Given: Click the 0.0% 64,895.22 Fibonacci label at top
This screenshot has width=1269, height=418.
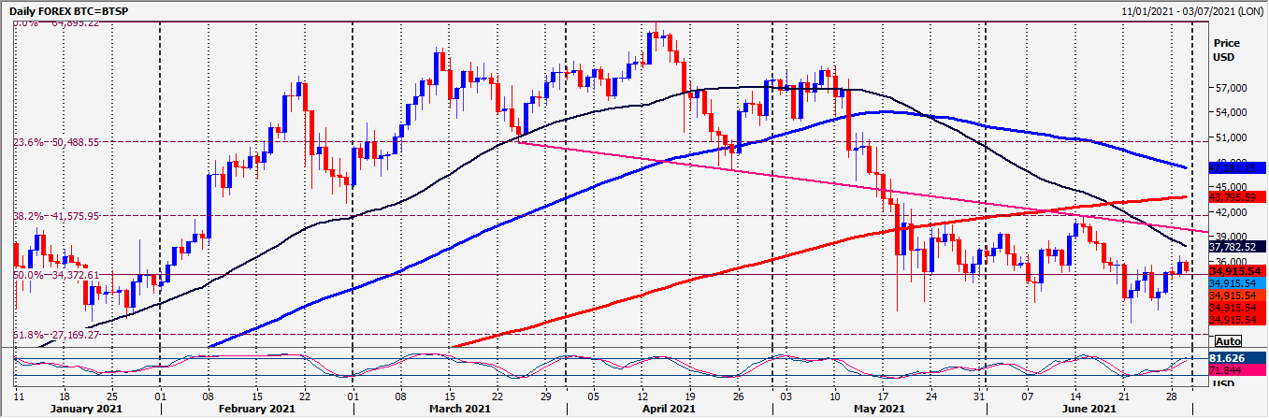Looking at the screenshot, I should 56,23.
